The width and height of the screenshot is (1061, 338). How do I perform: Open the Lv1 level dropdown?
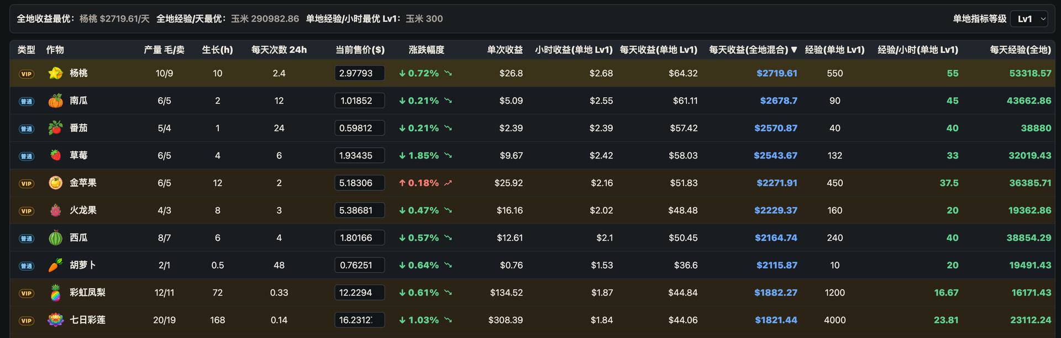click(1029, 19)
